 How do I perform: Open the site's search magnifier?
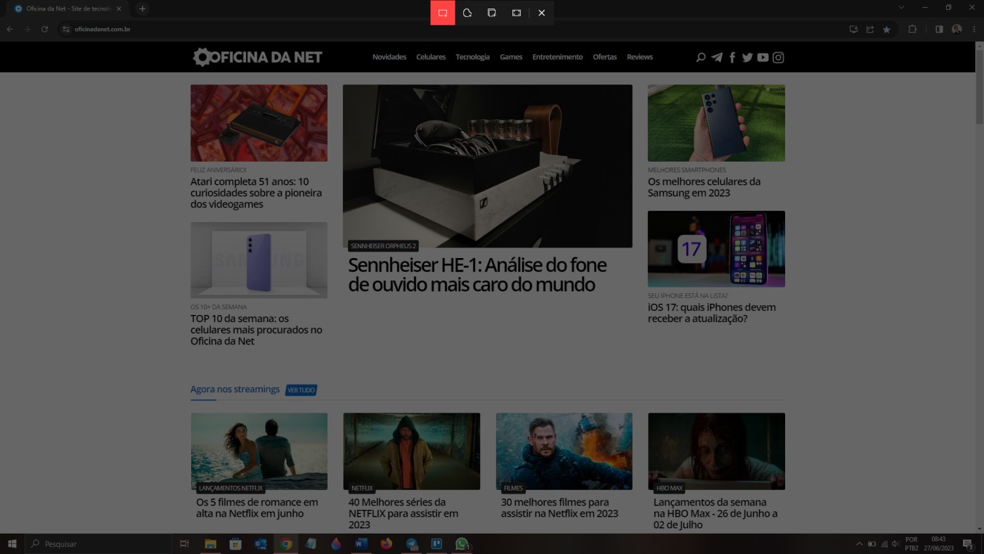tap(700, 57)
